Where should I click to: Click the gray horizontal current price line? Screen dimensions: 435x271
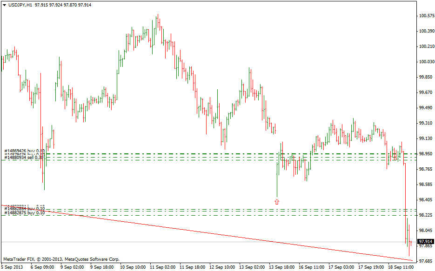[x=186, y=242]
